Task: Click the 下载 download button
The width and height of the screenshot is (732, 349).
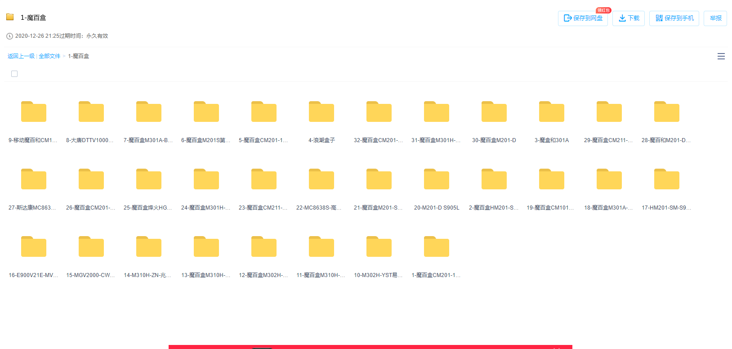Action: click(x=629, y=18)
